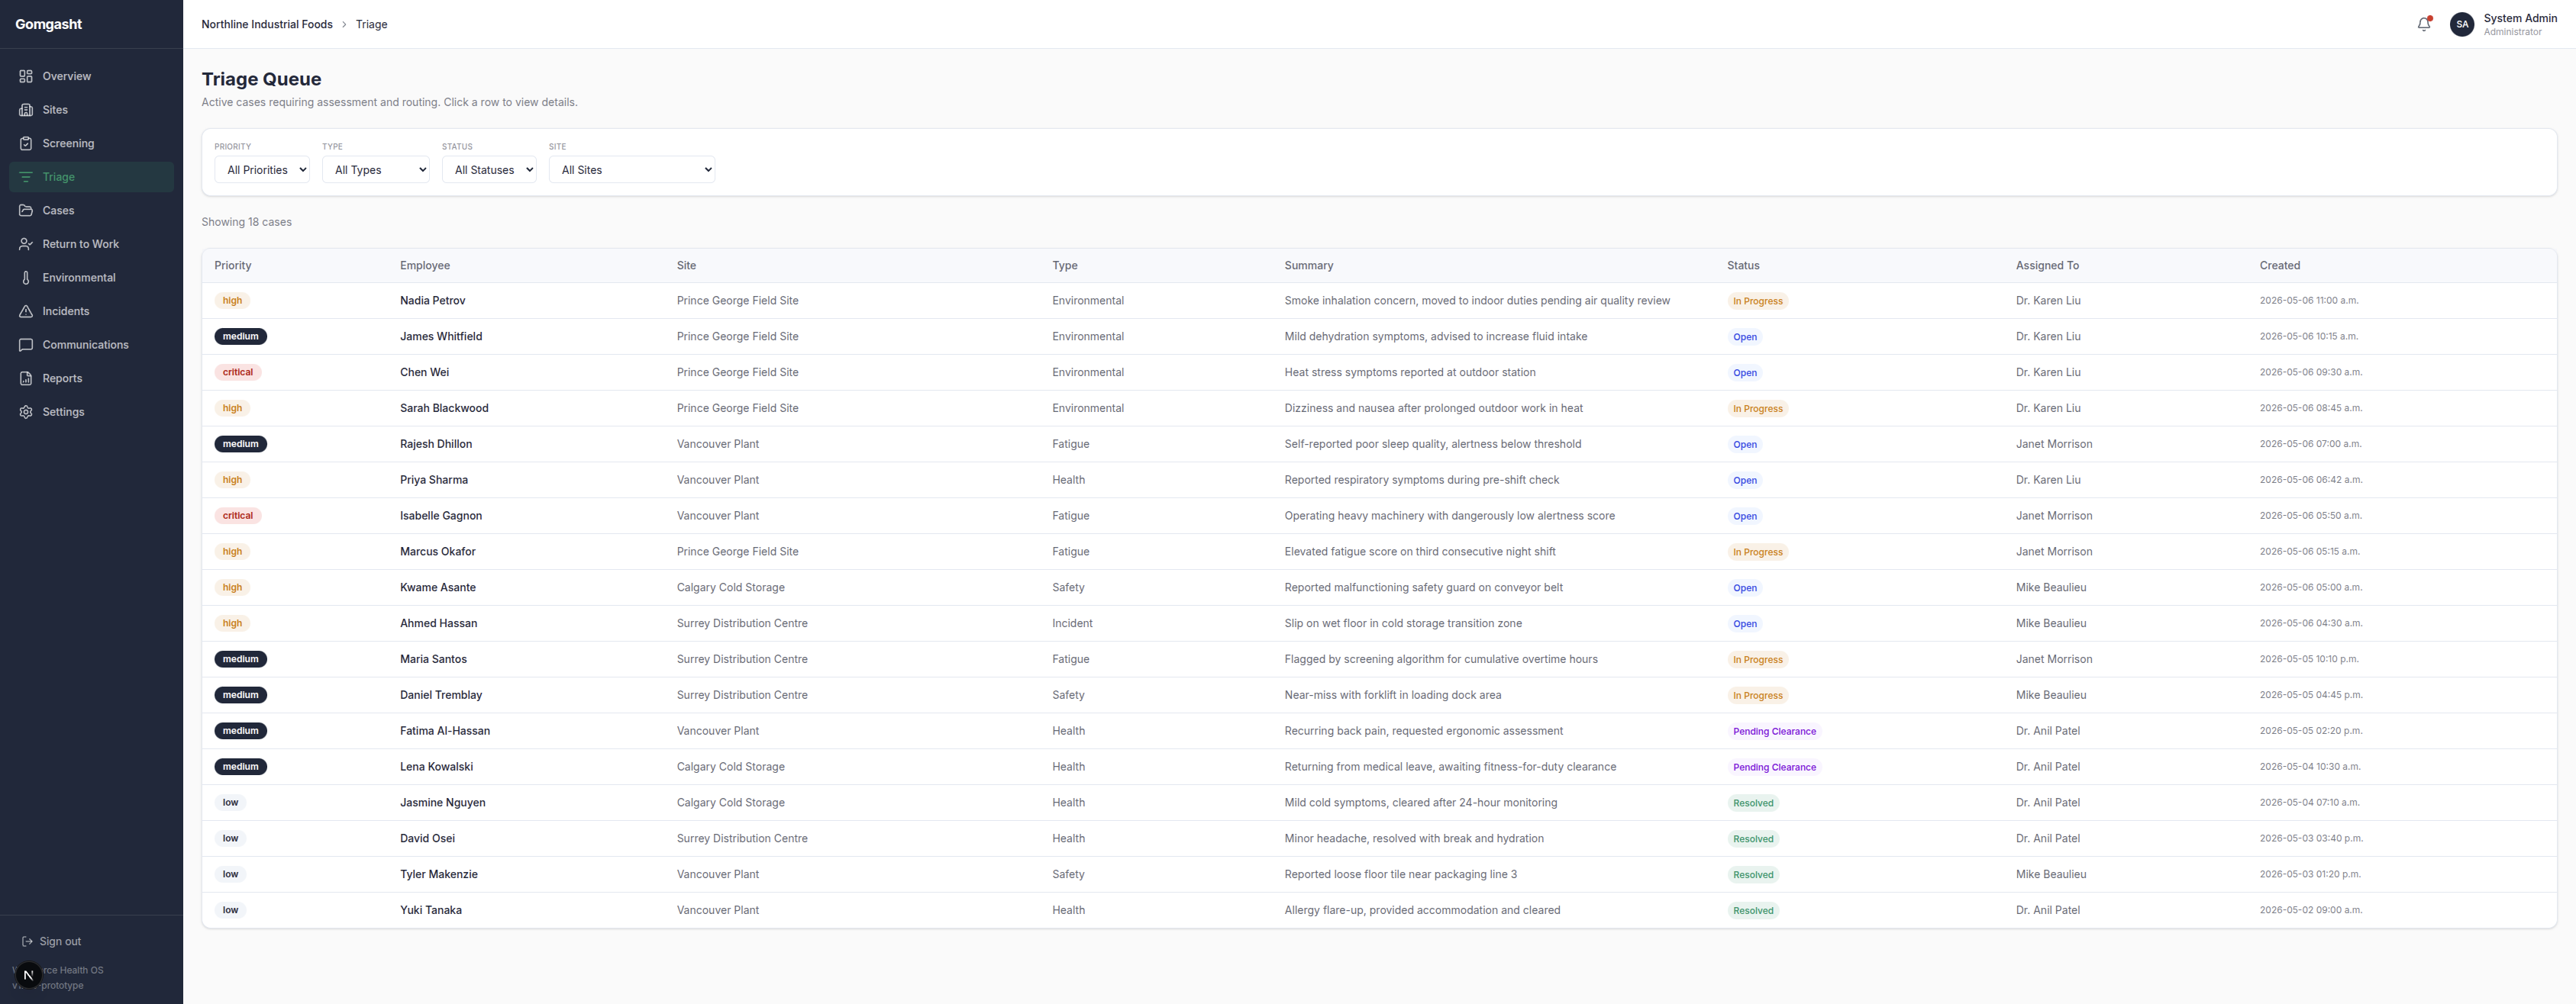
Task: Open Nadia Petrov case row
Action: (x=1379, y=301)
